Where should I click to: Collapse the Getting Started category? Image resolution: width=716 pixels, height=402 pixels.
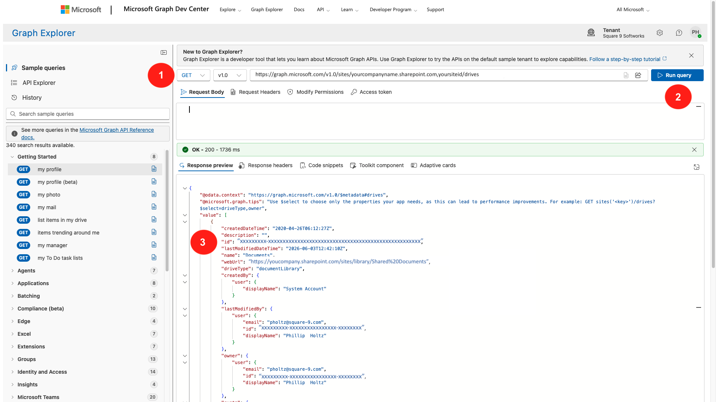pyautogui.click(x=12, y=157)
